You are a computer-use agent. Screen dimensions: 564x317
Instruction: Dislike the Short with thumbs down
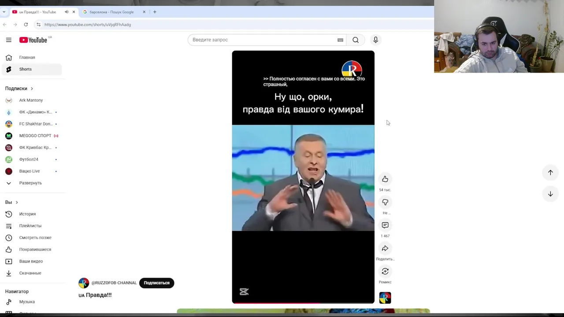tap(385, 202)
